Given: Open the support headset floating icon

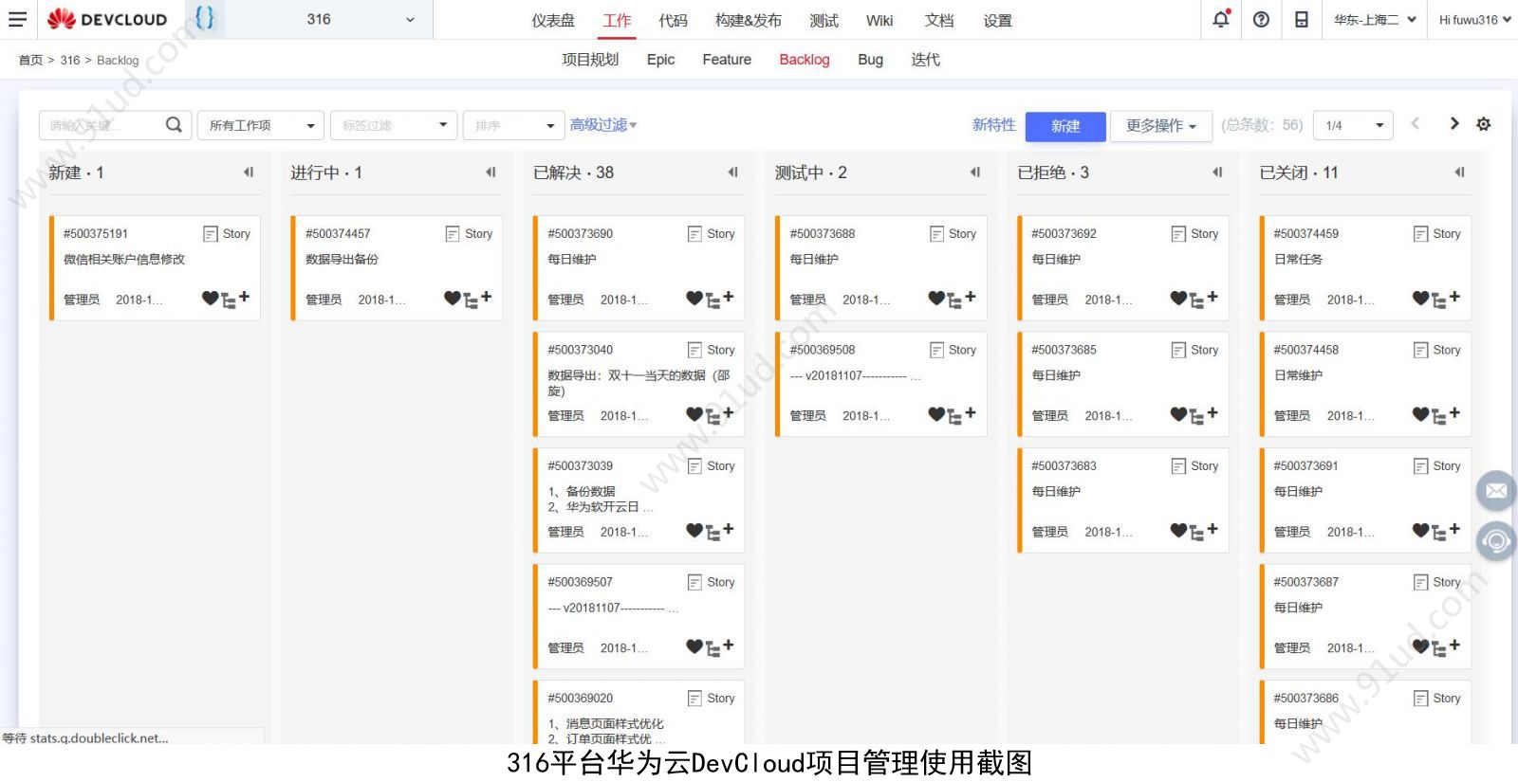Looking at the screenshot, I should [x=1496, y=541].
